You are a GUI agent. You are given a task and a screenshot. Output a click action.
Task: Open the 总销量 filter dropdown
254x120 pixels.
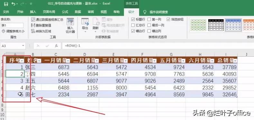[x=236, y=61]
